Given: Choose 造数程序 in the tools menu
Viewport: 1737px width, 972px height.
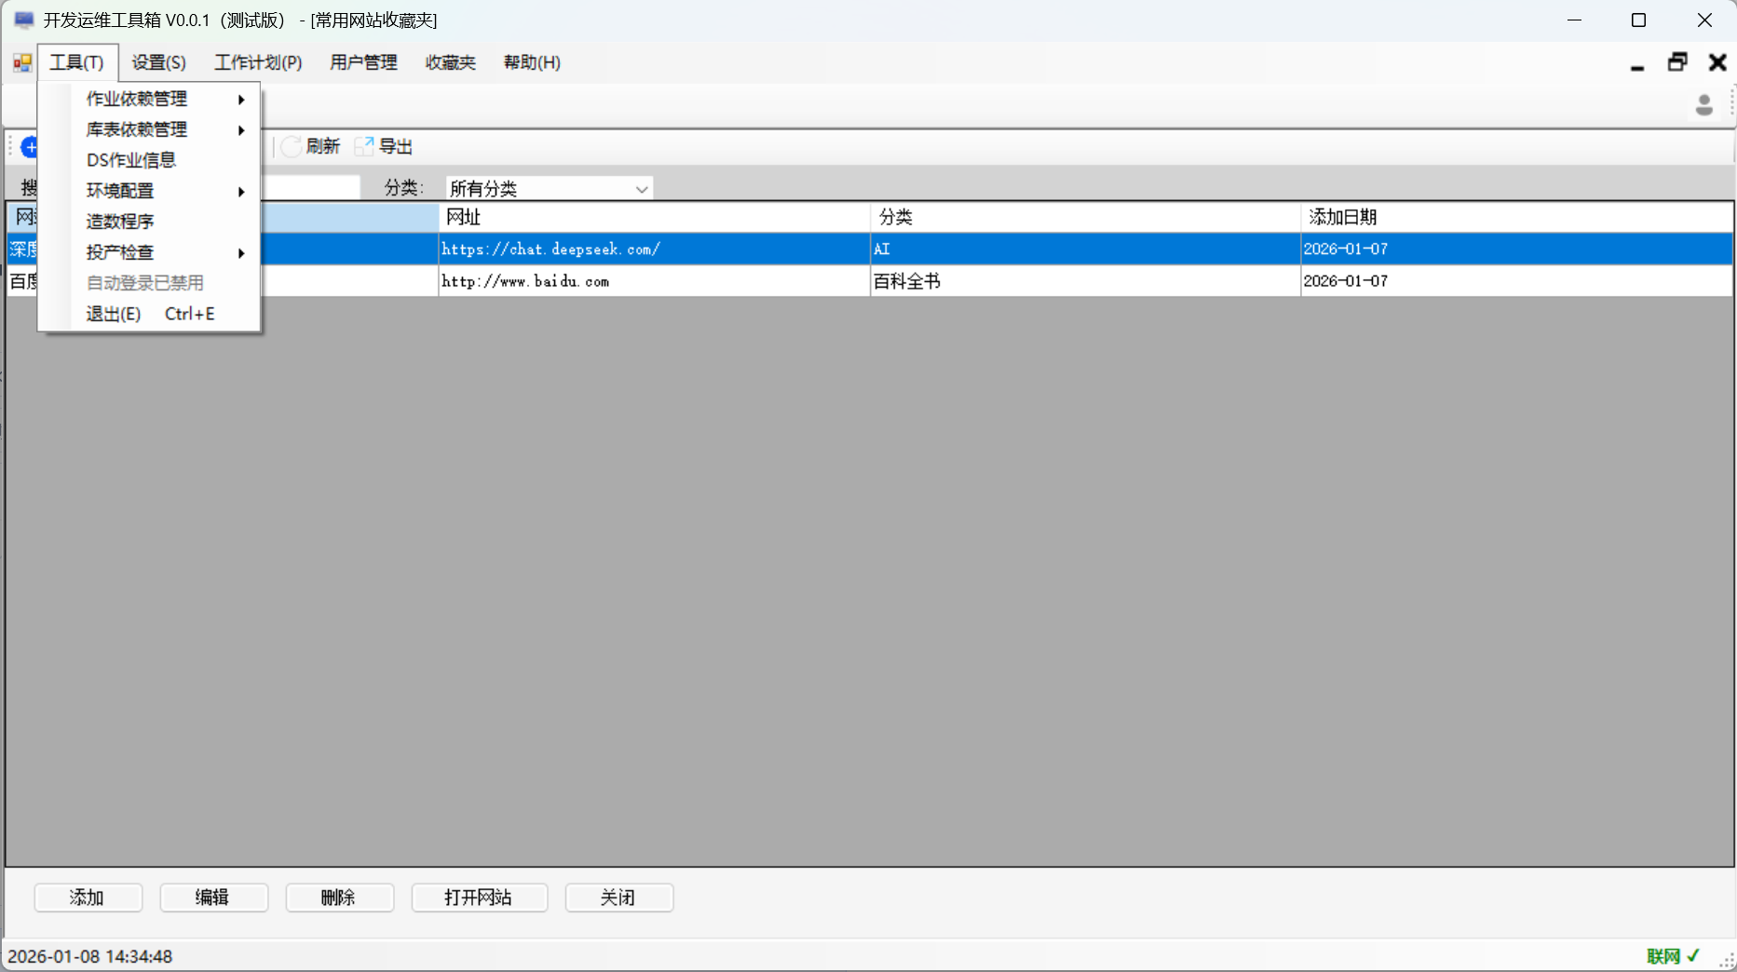Looking at the screenshot, I should [120, 222].
